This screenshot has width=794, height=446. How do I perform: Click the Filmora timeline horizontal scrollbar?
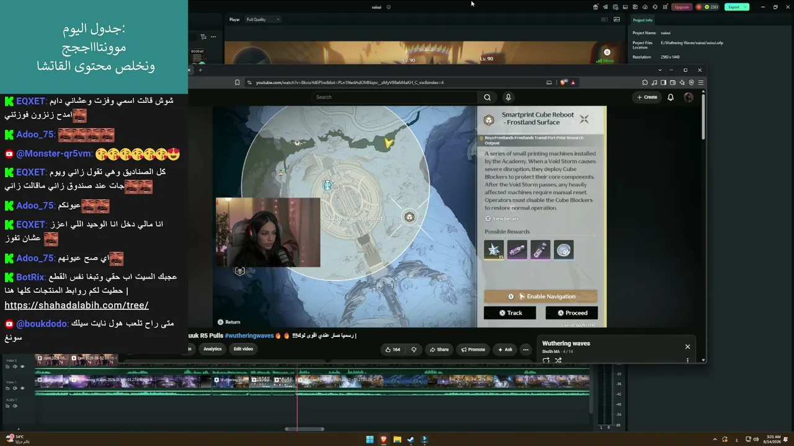305,429
